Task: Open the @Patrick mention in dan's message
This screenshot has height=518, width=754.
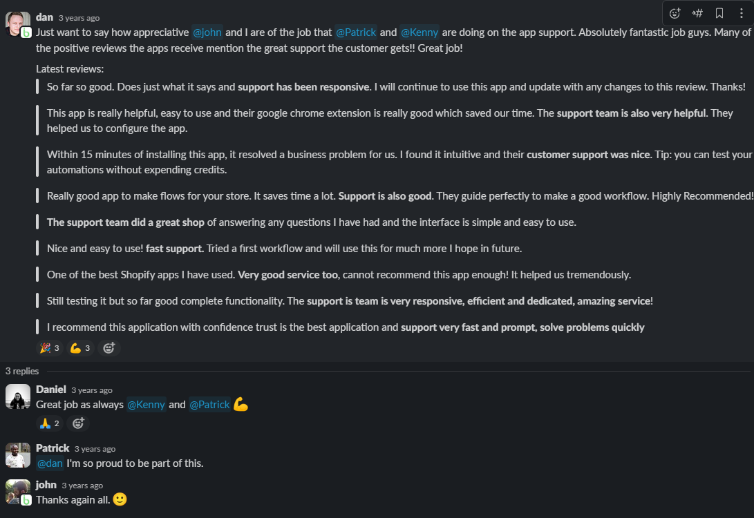Action: pos(356,32)
